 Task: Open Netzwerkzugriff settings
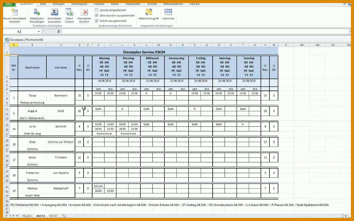pos(148,12)
